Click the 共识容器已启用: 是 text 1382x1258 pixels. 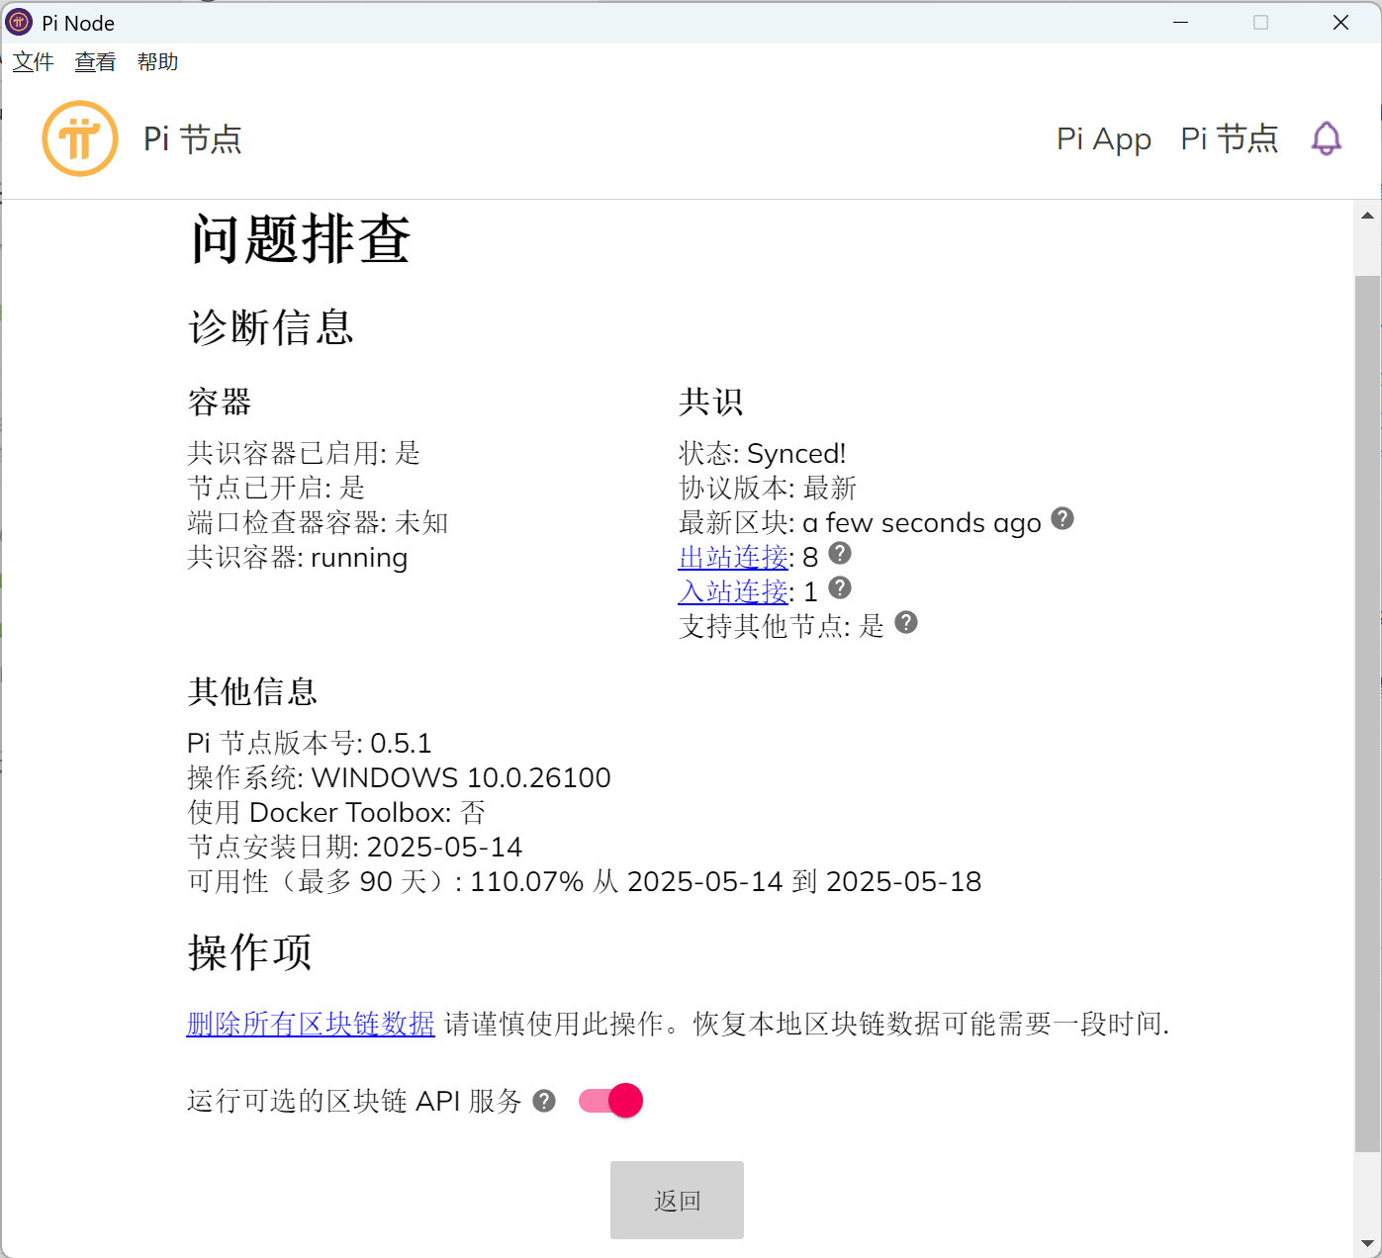point(304,454)
